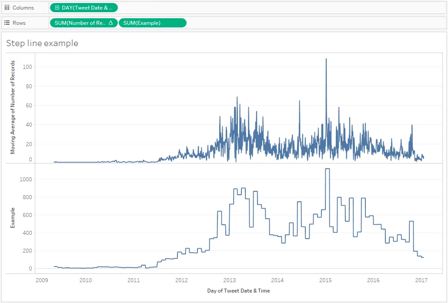Screen dimensions: 448x303
Task: Click the Rows shelf icon
Action: click(7, 23)
